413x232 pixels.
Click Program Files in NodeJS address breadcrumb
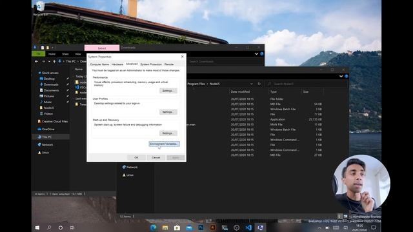point(196,84)
